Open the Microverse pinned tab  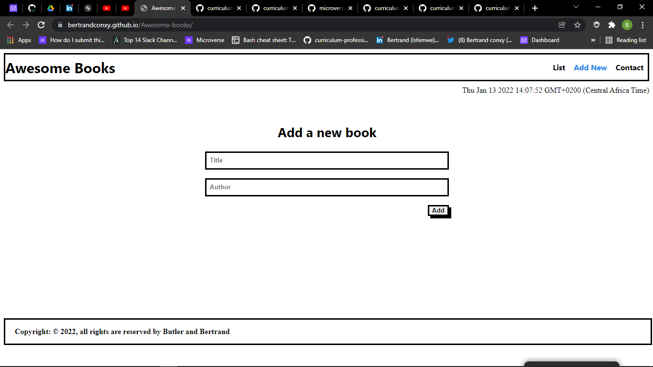click(13, 8)
